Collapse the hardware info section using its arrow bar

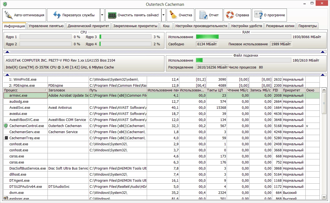[x=165, y=75]
